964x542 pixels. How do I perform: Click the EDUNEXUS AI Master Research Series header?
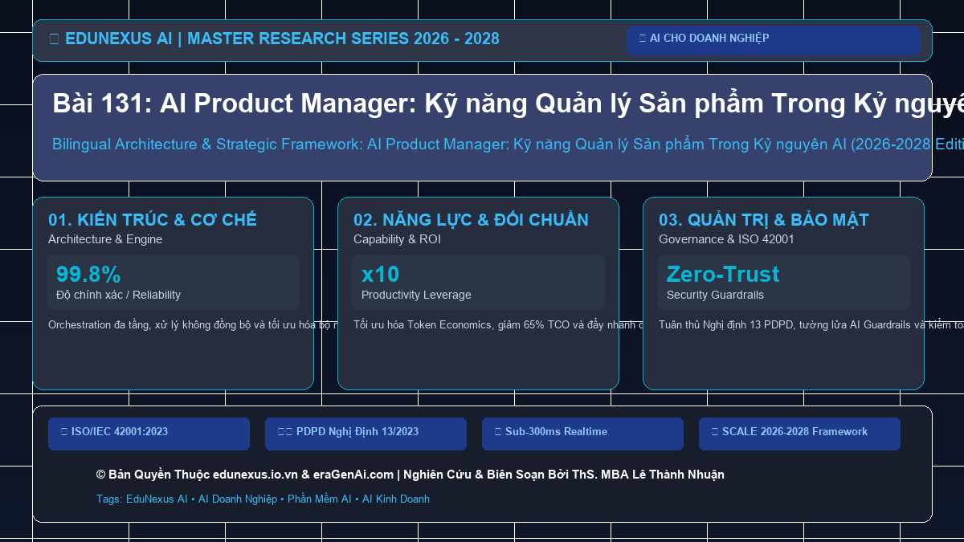point(274,39)
